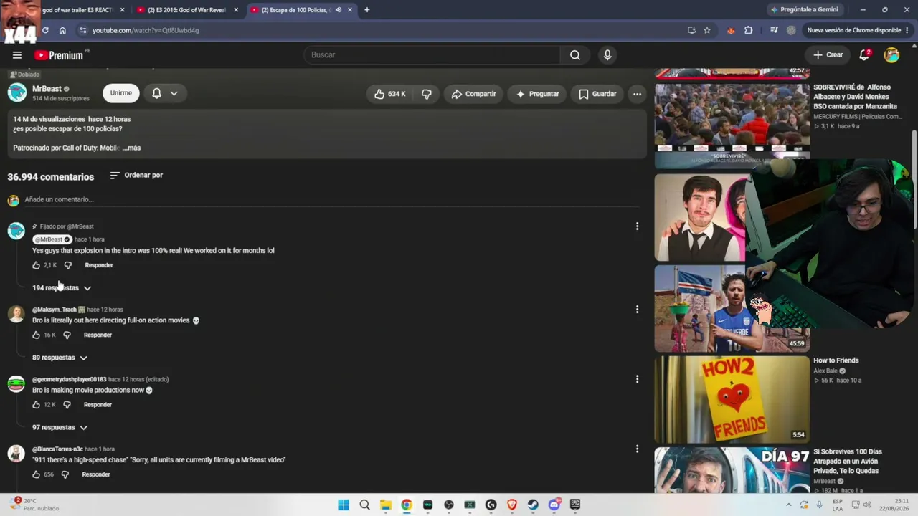Click the Preguntar button
The image size is (918, 516).
537,94
